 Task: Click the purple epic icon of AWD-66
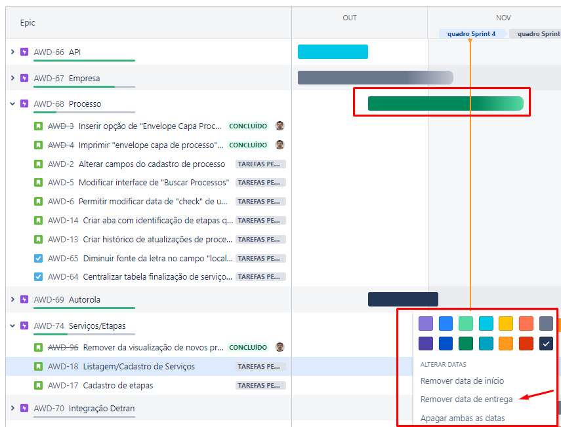(24, 52)
